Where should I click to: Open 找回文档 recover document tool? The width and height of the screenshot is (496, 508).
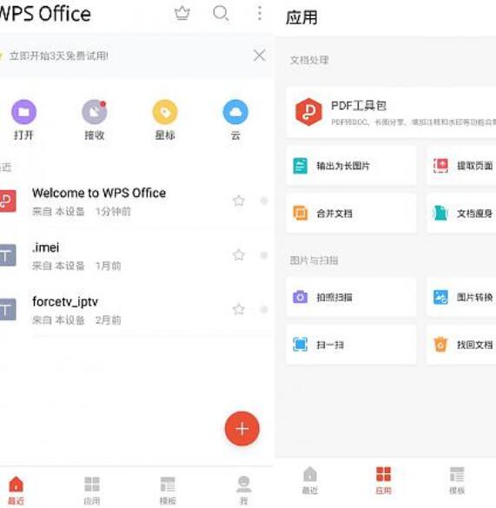461,345
